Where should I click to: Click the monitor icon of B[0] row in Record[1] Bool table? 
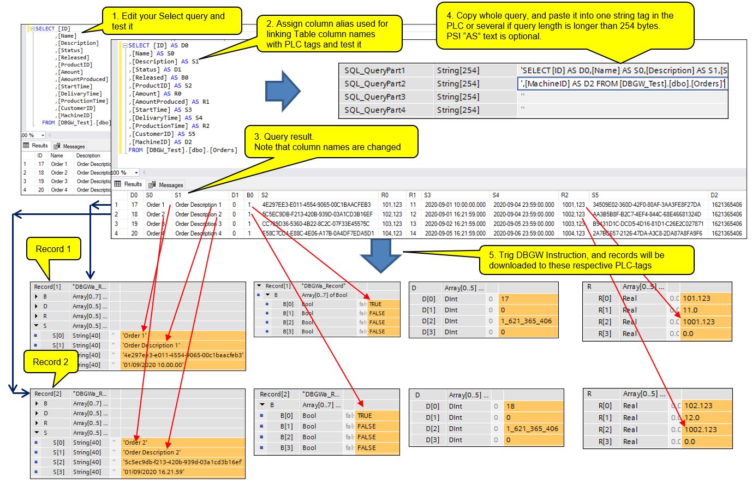coord(267,304)
